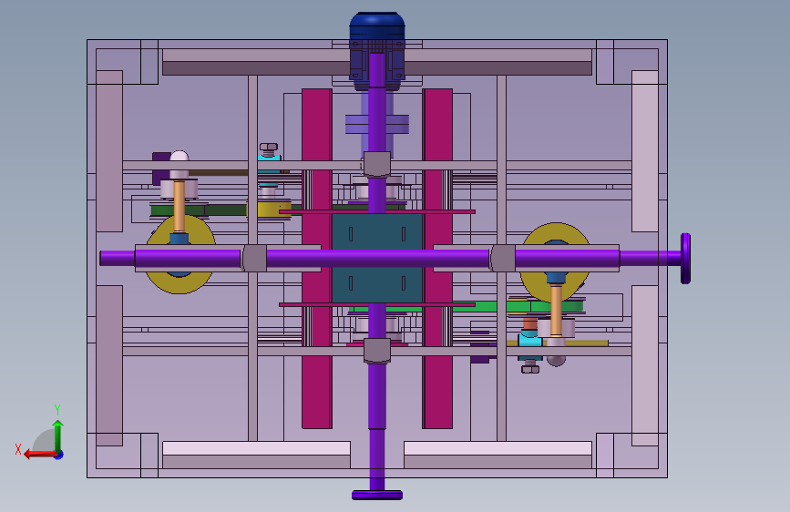Screen dimensions: 790x512
Task: Select the left magenta vertical rail
Action: coord(317,259)
